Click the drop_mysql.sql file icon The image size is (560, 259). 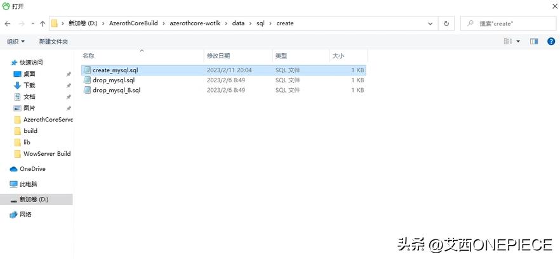click(x=87, y=80)
